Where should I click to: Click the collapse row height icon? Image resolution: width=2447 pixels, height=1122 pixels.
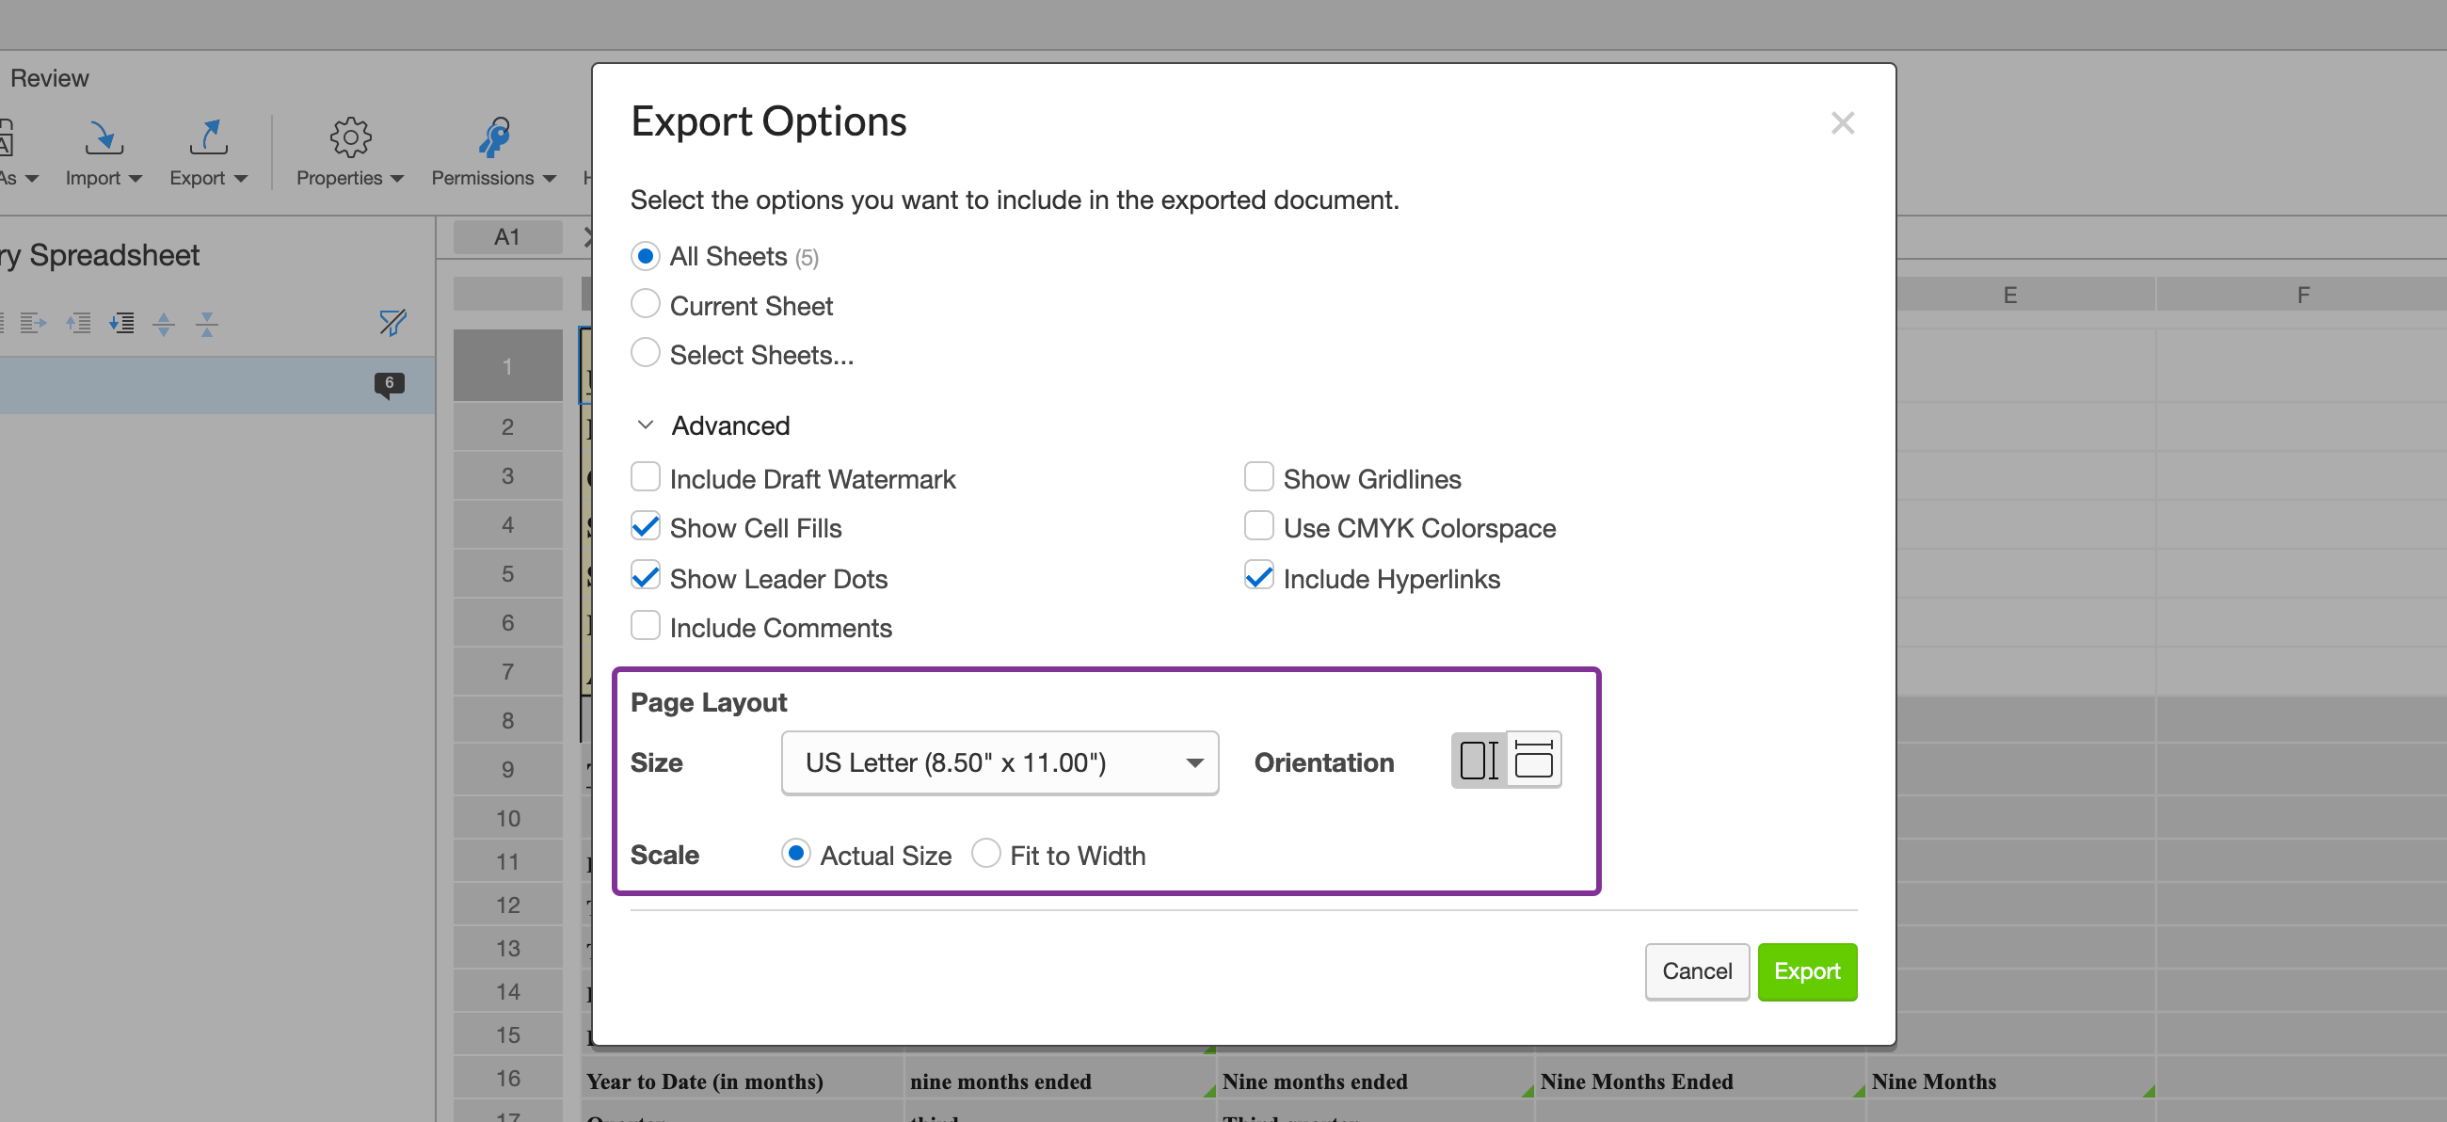(x=206, y=323)
